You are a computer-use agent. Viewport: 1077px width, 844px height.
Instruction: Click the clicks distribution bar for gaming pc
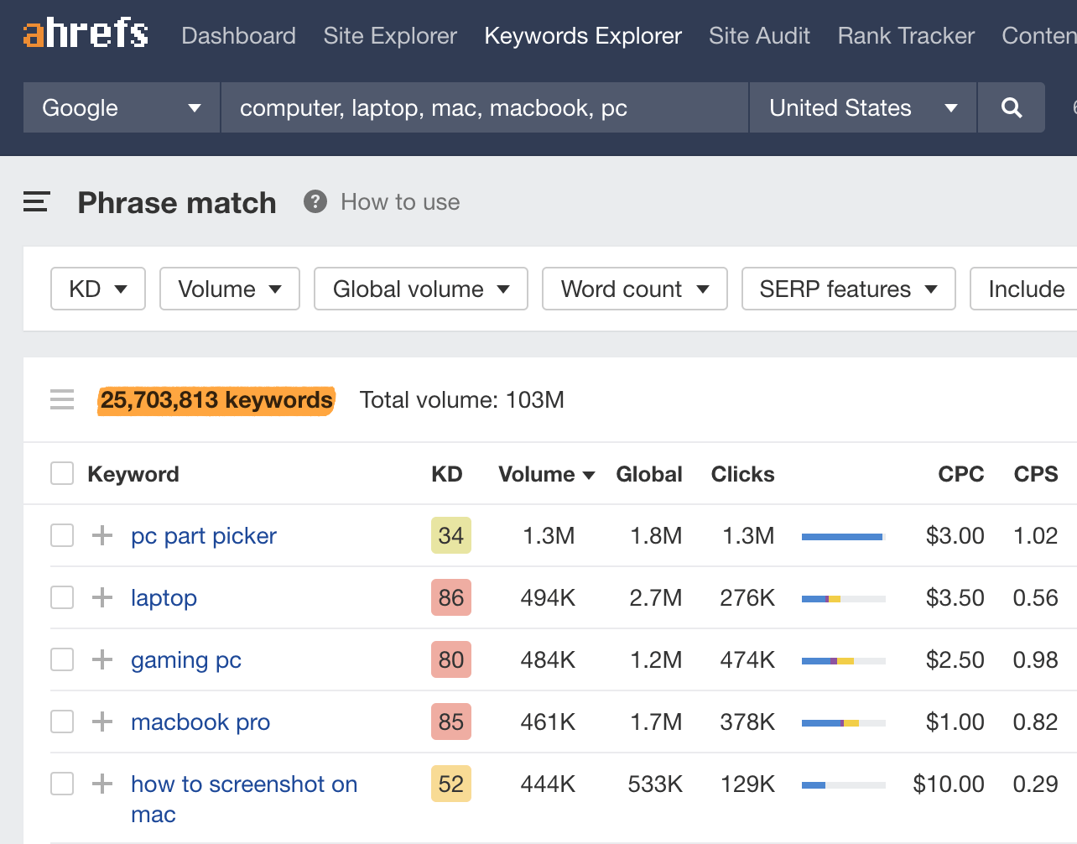click(x=843, y=659)
